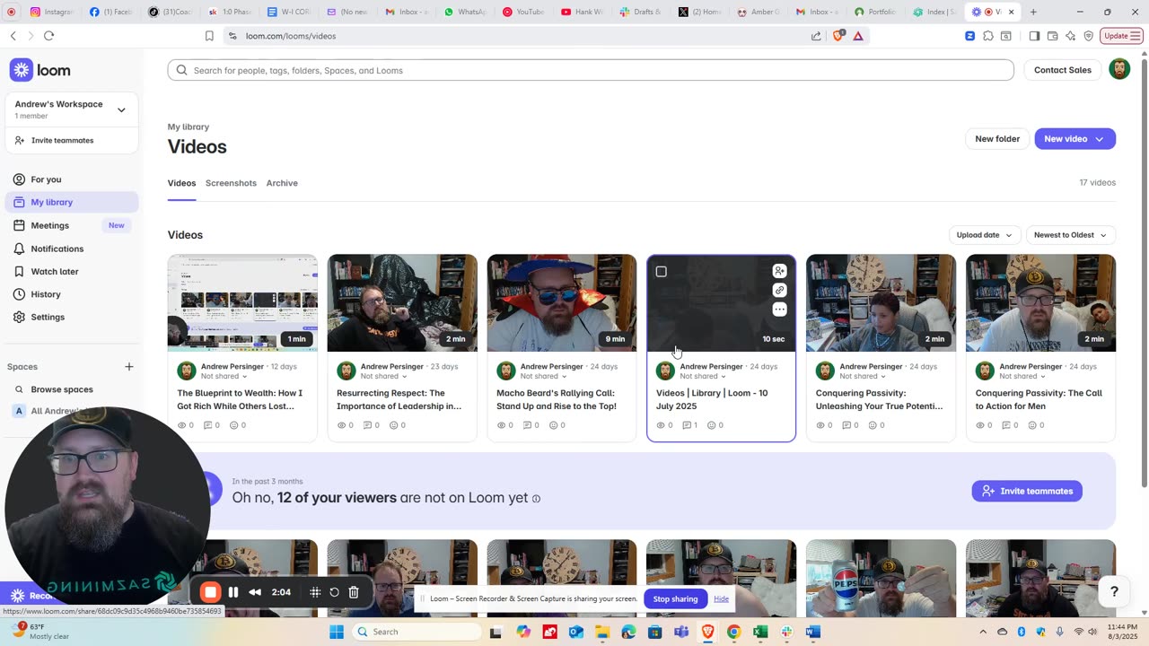Expand the Andrew's Workspace switcher
The height and width of the screenshot is (646, 1149).
coord(72,109)
